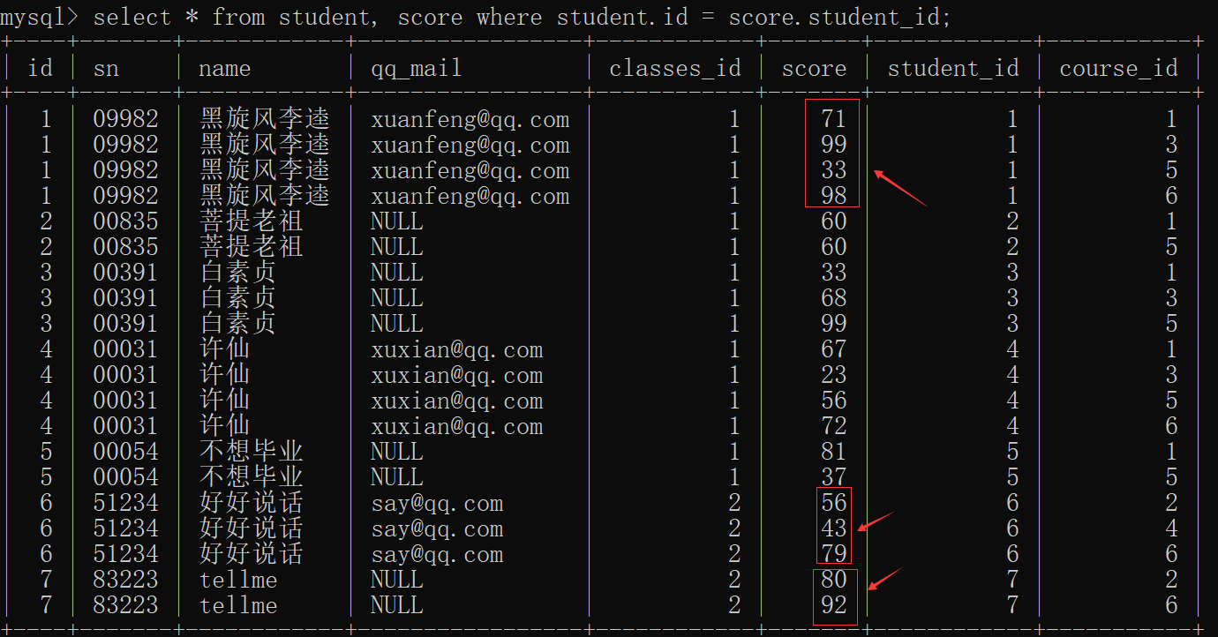
Task: Click the score value 71
Action: (833, 119)
